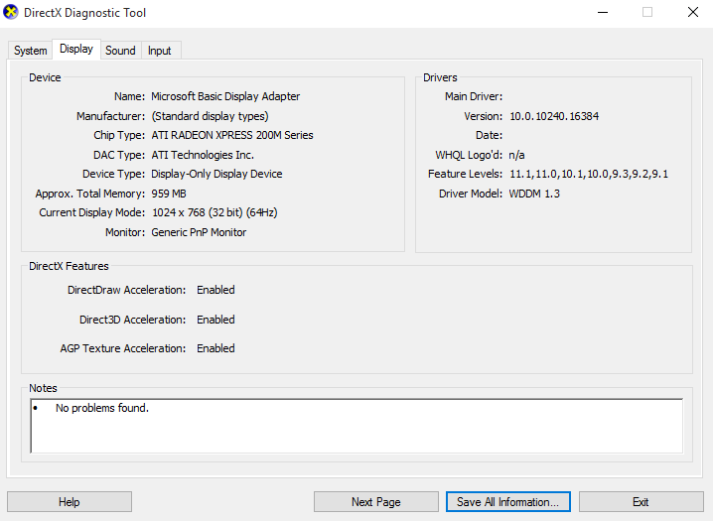Open the Sound tab
713x521 pixels.
(x=120, y=51)
